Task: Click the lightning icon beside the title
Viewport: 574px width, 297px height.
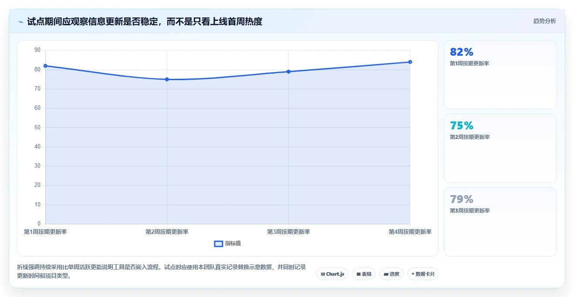Action: coord(20,22)
